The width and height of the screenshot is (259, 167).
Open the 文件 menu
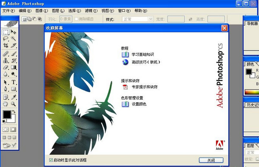pyautogui.click(x=9, y=11)
